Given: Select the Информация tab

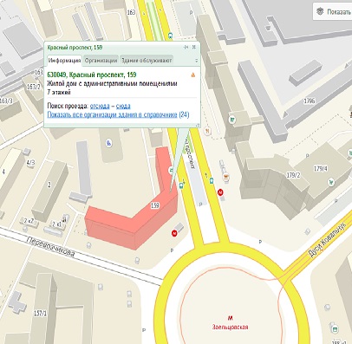Looking at the screenshot, I should (64, 61).
